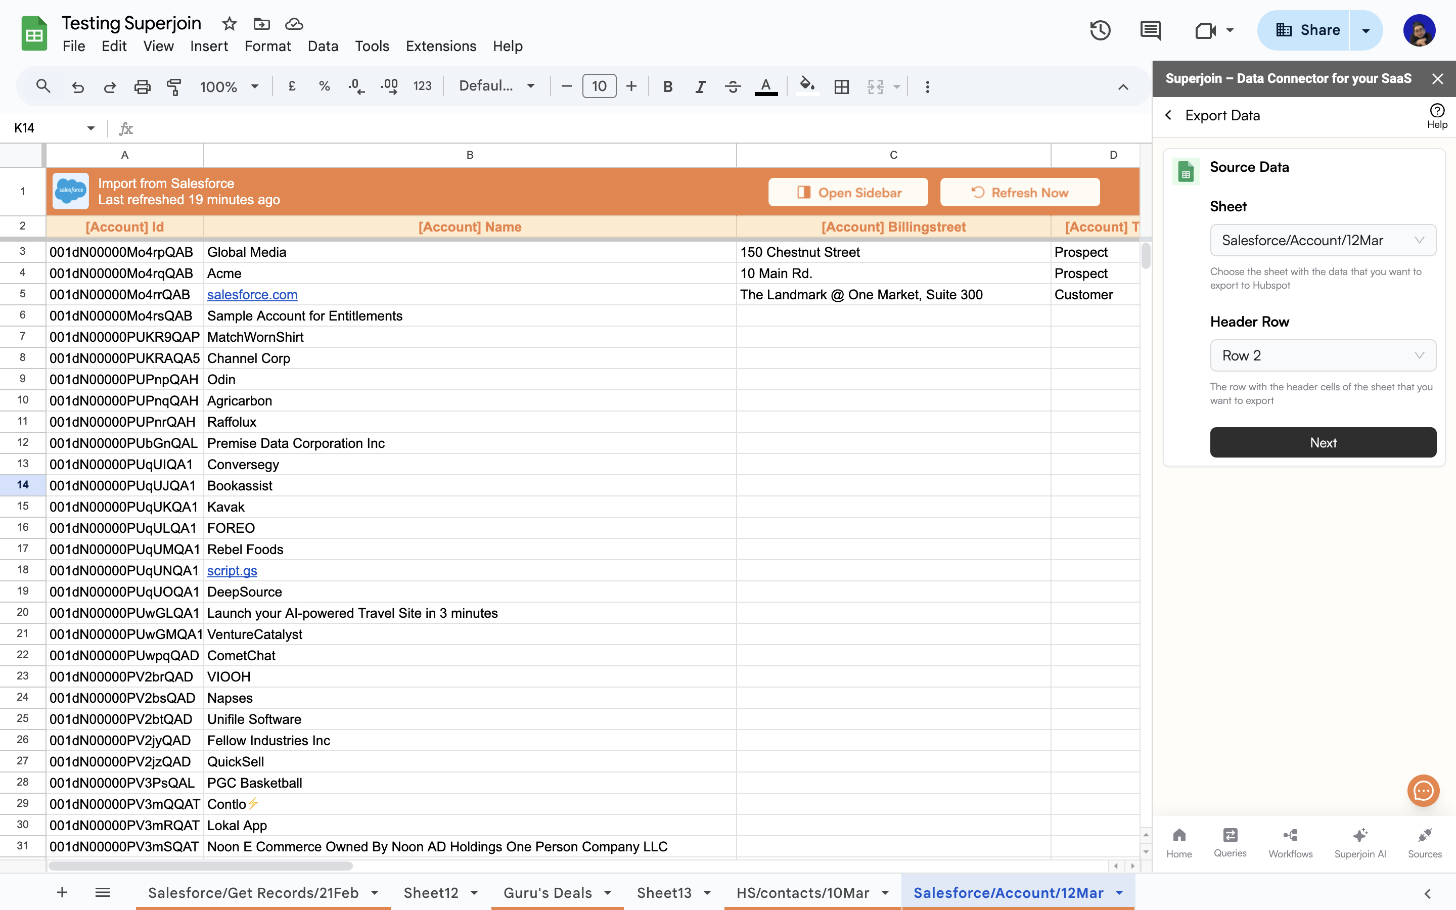Switch to the Guru's Deals sheet tab
Viewport: 1456px width, 910px height.
(x=548, y=892)
